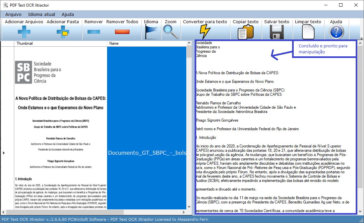Close the PDF Text OCR Xtractor window
This screenshot has width=364, height=223.
[356, 5]
